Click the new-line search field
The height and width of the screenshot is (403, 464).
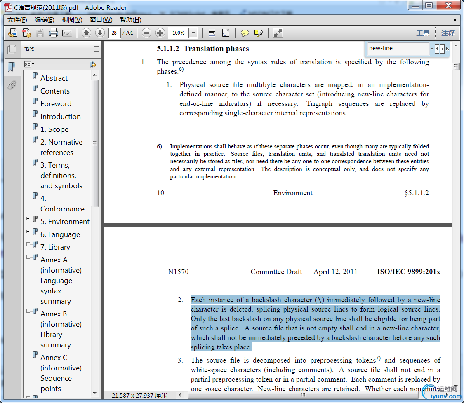click(398, 49)
